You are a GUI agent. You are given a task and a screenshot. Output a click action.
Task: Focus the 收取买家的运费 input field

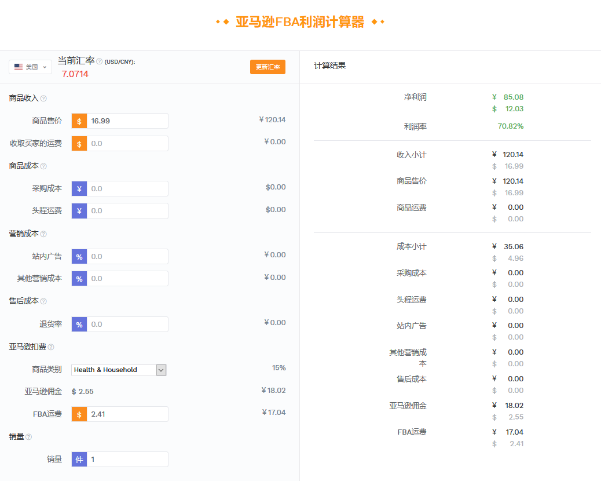(x=127, y=144)
